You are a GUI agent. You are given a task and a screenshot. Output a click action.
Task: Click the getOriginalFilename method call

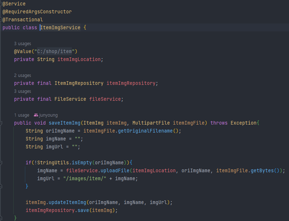click(x=145, y=131)
